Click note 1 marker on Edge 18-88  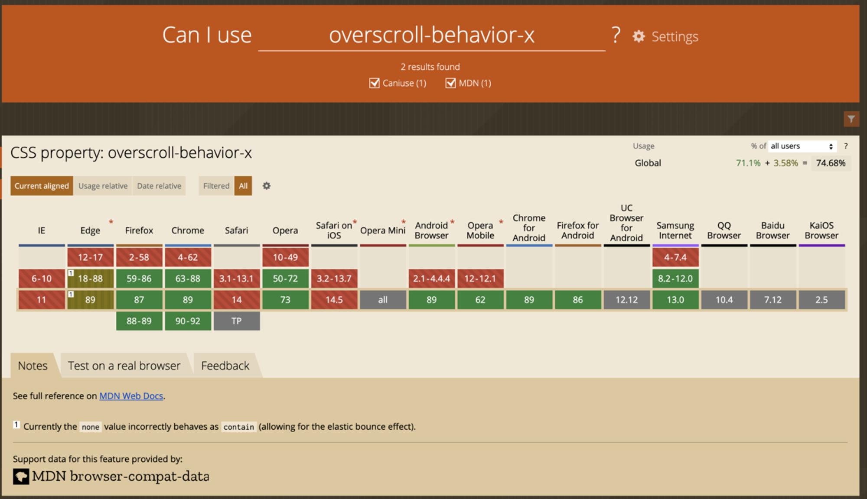point(71,273)
